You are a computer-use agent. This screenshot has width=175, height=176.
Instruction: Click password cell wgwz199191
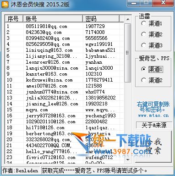pyautogui.click(x=99, y=44)
